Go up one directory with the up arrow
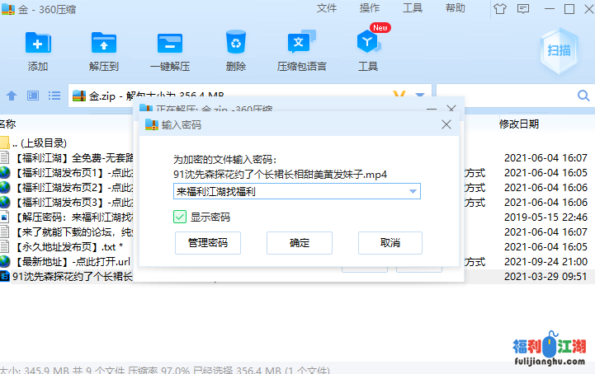 click(x=12, y=95)
